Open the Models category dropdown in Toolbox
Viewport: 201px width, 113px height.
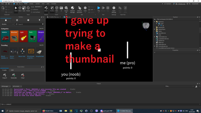(x=7, y=24)
